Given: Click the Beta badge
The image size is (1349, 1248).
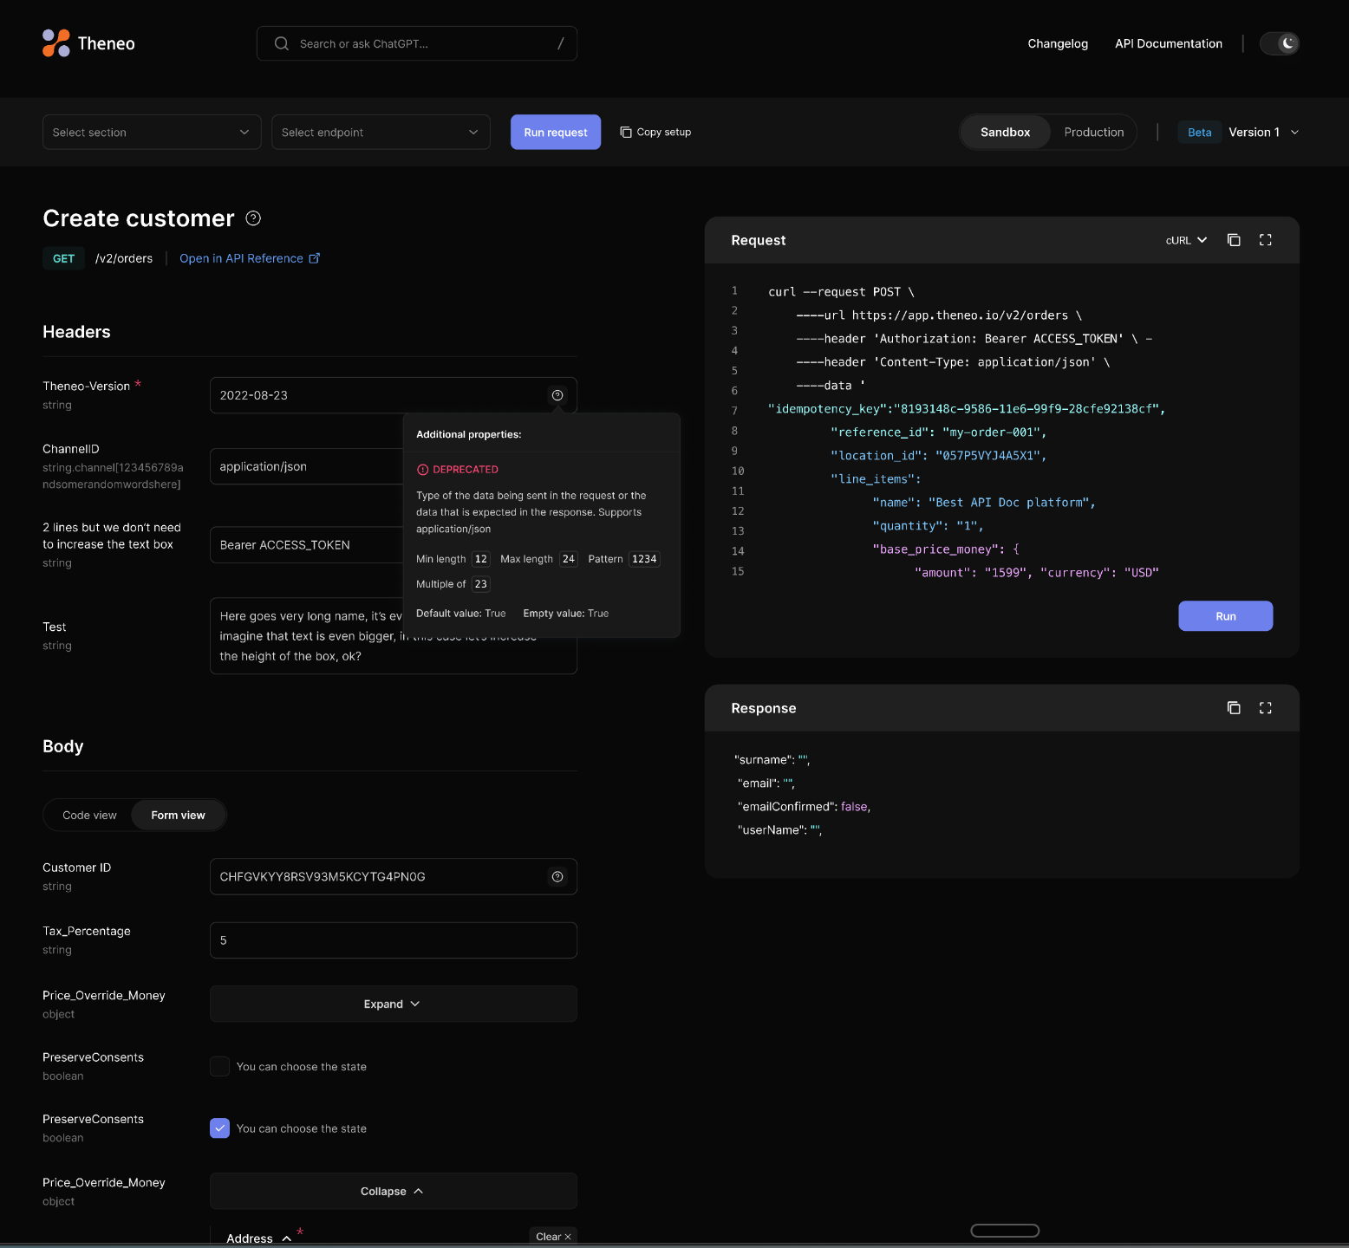Looking at the screenshot, I should 1200,132.
